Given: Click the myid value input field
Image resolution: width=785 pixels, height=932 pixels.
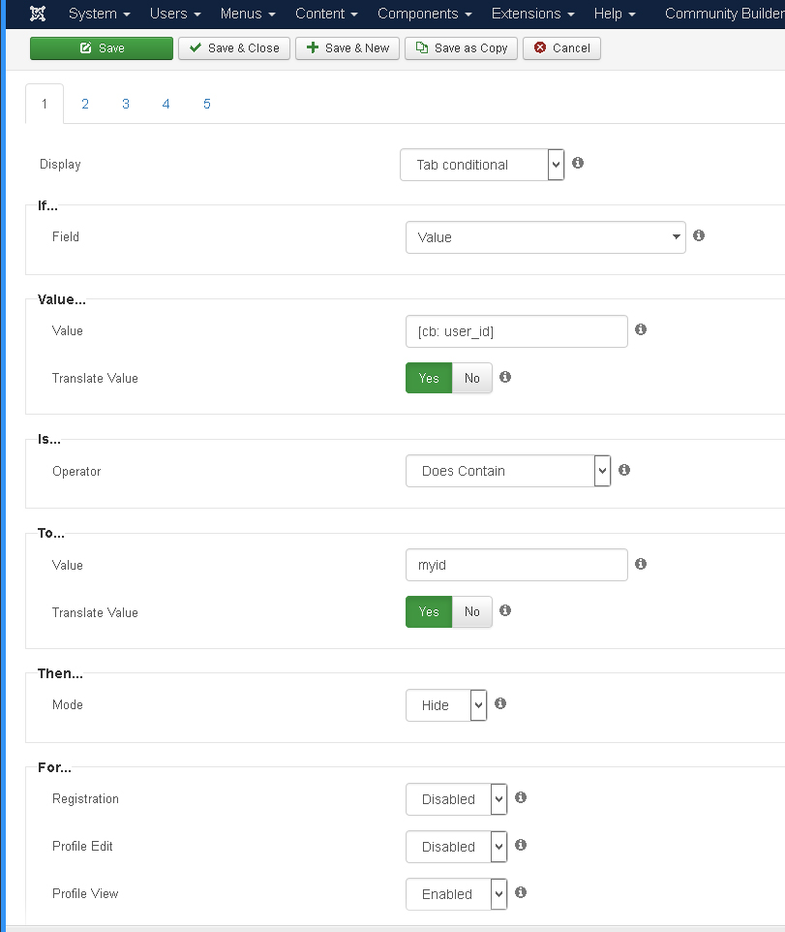Looking at the screenshot, I should coord(517,565).
